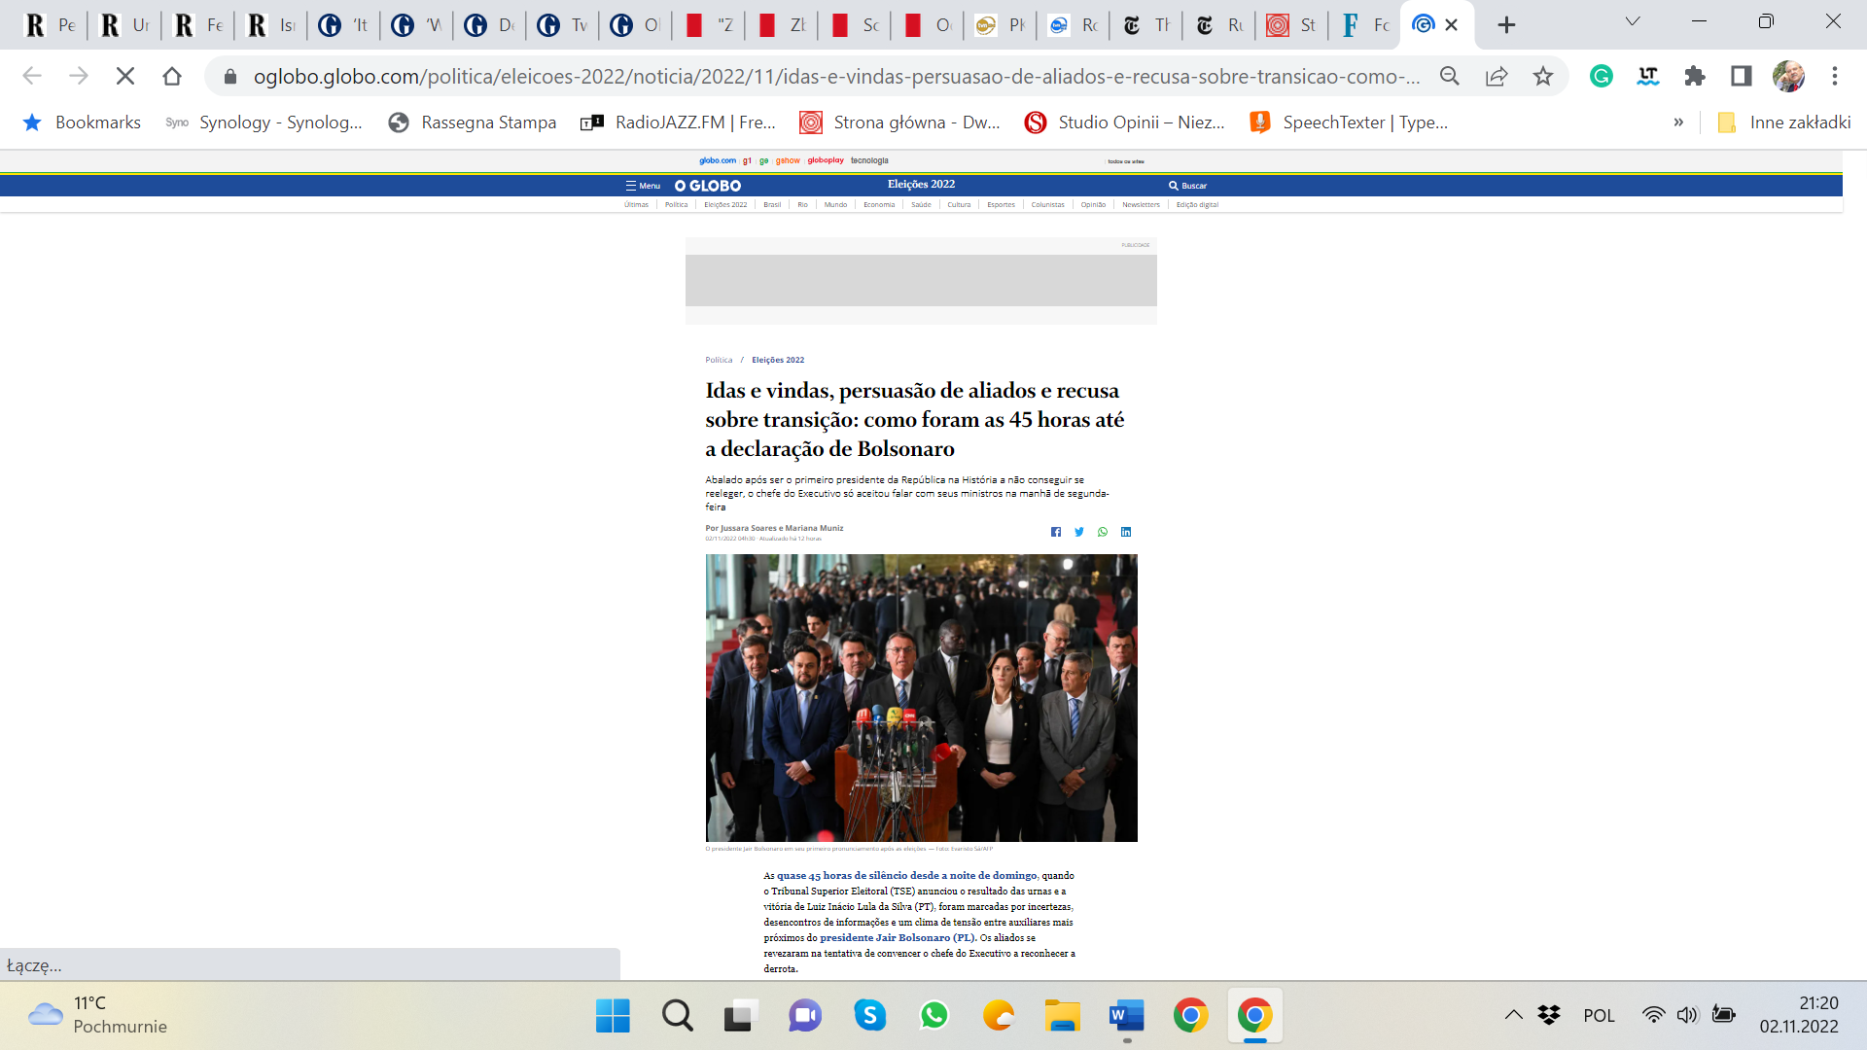Viewport: 1867px width, 1050px height.
Task: Open the Eleições 2022 breadcrumb link
Action: (x=778, y=360)
